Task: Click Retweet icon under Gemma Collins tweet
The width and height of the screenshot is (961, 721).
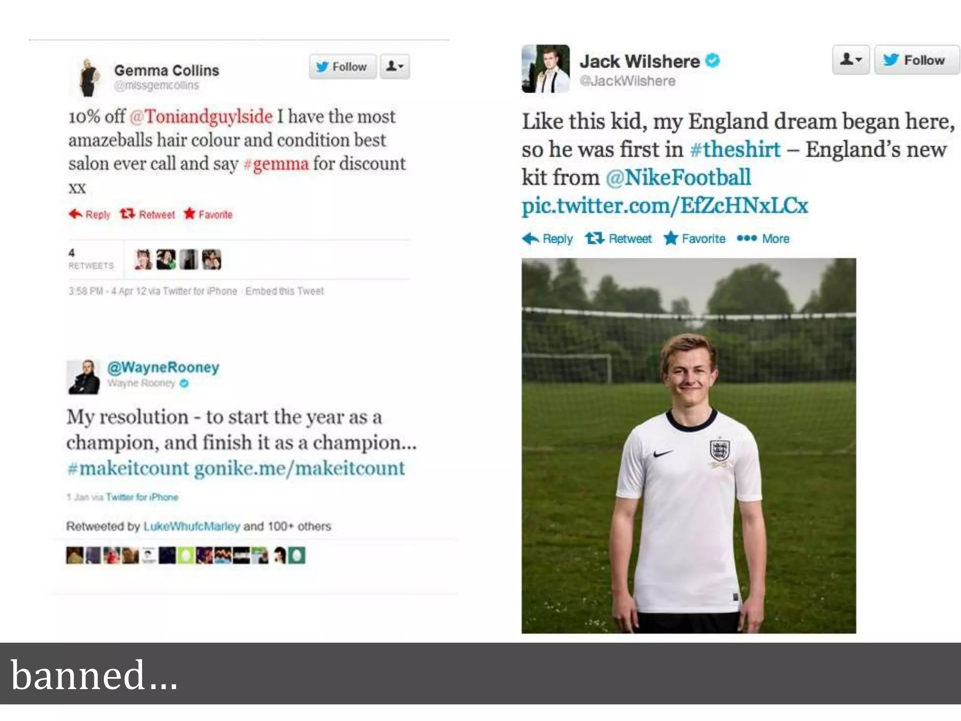Action: click(127, 214)
